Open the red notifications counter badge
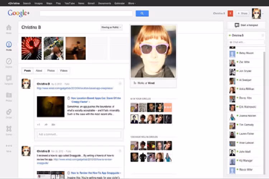This screenshot has height=179, width=269. (230, 13)
